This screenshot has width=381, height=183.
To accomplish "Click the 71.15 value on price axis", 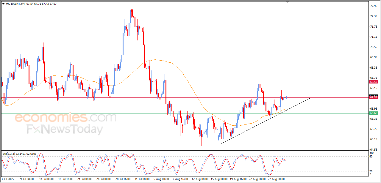I will click(374, 37).
